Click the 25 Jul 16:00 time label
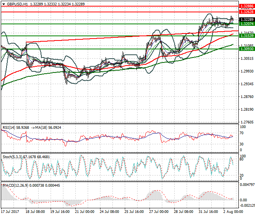 tap(134, 212)
